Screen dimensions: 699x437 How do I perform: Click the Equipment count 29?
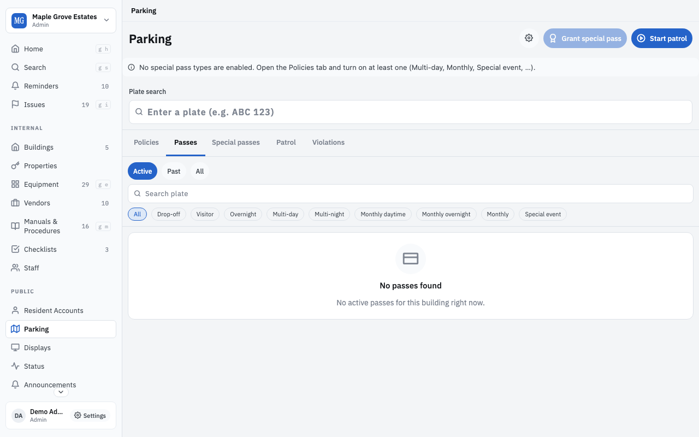pos(85,185)
